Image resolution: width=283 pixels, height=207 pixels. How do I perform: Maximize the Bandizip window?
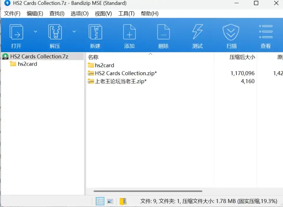click(256, 3)
